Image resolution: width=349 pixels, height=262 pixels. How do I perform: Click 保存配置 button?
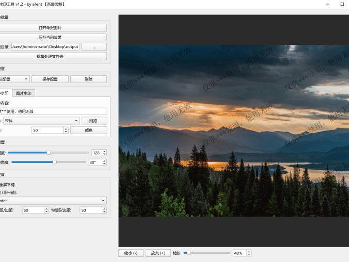click(x=50, y=79)
